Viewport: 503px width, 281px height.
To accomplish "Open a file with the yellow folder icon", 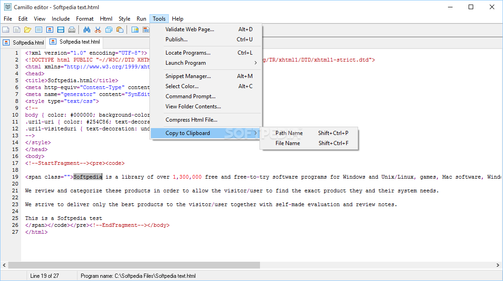I will (28, 30).
